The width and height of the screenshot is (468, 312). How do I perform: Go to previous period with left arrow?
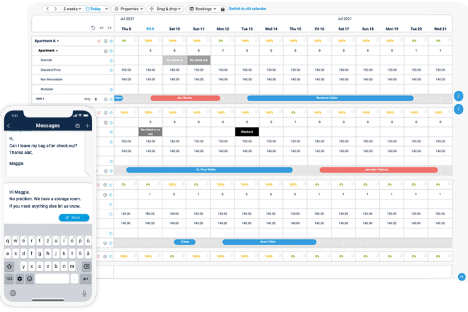(x=47, y=9)
